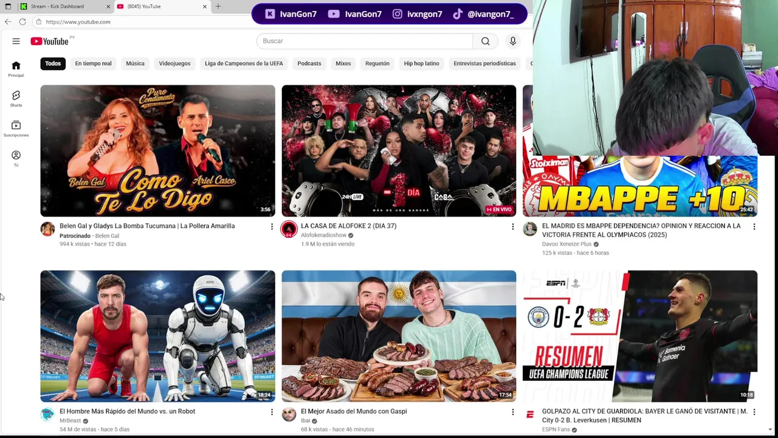The image size is (778, 438).
Task: Select the Música filter chip
Action: 135,63
